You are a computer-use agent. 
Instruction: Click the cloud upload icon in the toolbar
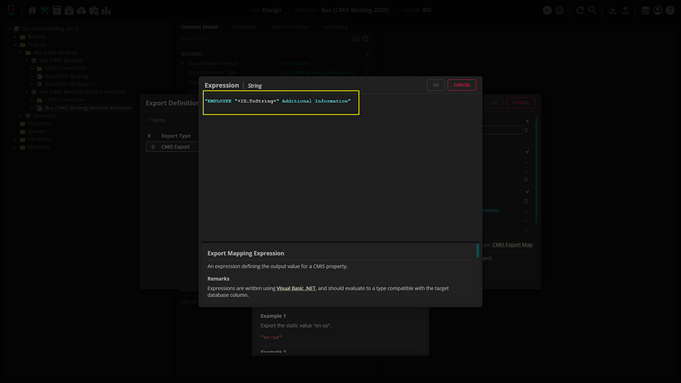82,10
